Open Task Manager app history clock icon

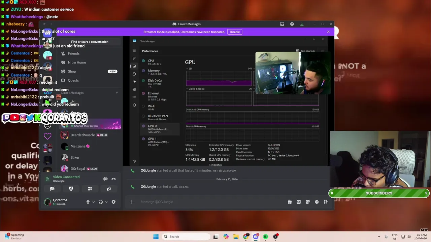134,74
